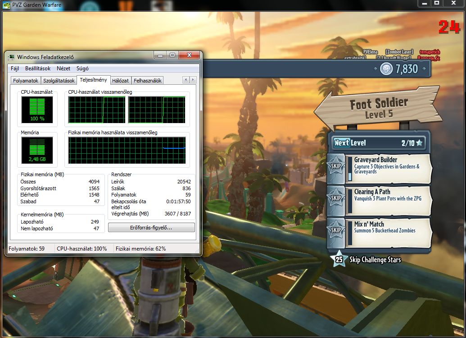
Task: Switch to the Szolgáltatások tab
Action: pos(59,80)
